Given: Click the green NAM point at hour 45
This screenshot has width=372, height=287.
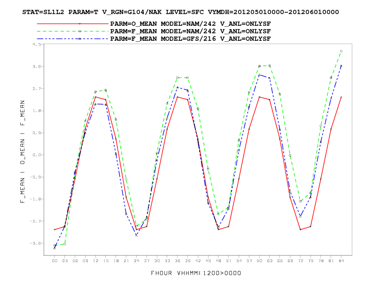Looking at the screenshot, I should click(x=208, y=169).
